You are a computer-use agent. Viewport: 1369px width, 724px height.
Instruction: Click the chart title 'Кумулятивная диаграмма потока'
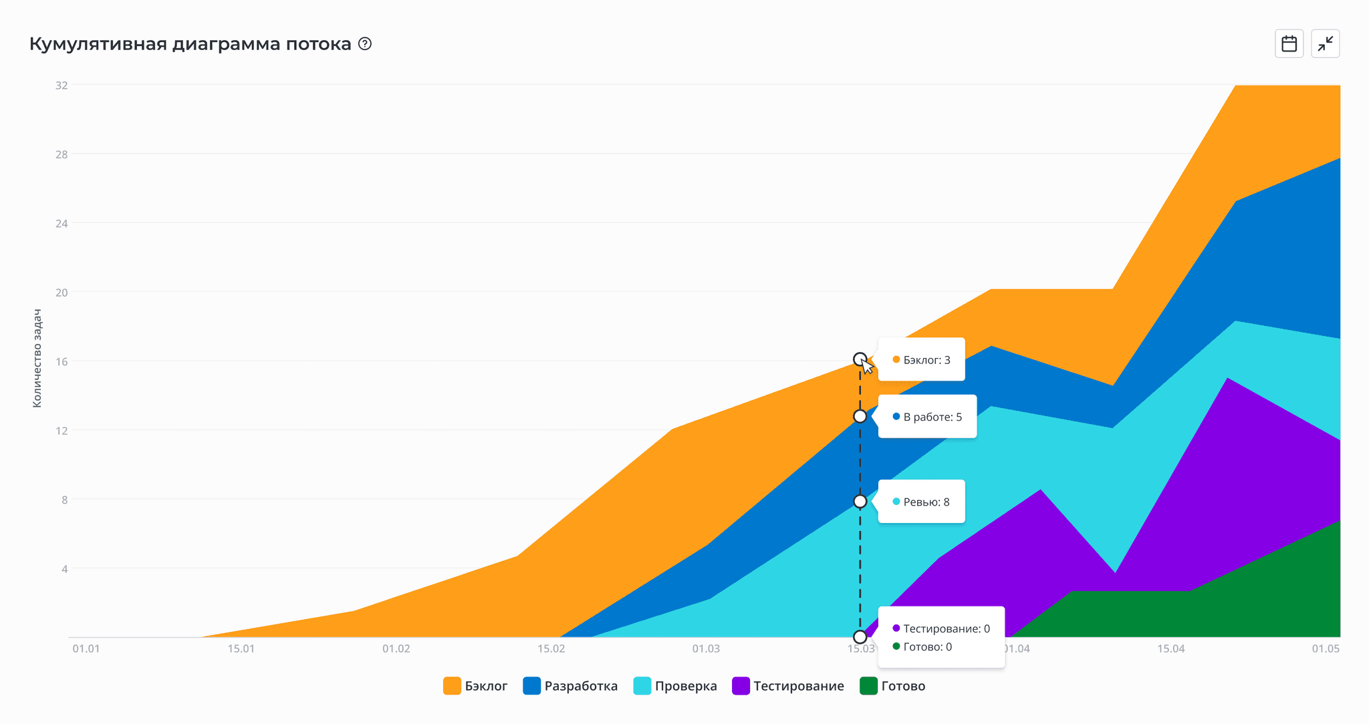[x=190, y=44]
